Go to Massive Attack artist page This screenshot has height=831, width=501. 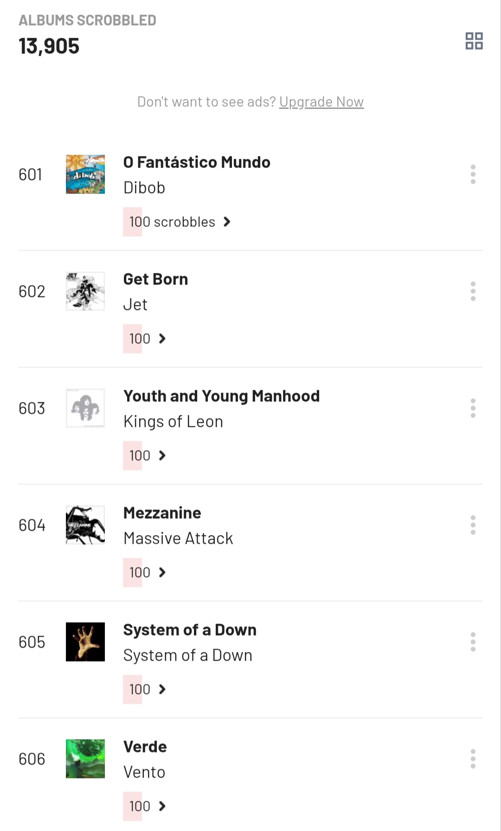pyautogui.click(x=178, y=539)
